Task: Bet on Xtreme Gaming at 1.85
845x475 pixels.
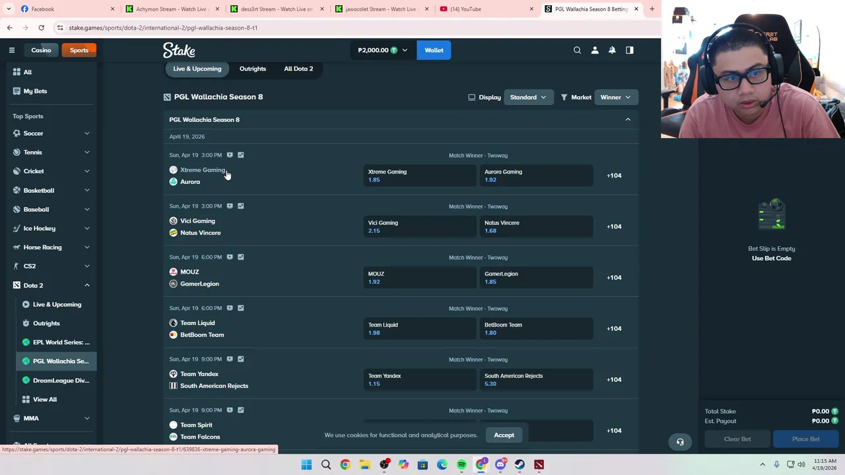Action: [419, 175]
